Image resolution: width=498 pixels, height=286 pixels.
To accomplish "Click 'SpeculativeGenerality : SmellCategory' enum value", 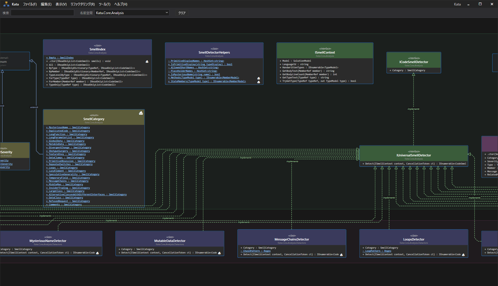I will [x=73, y=174].
